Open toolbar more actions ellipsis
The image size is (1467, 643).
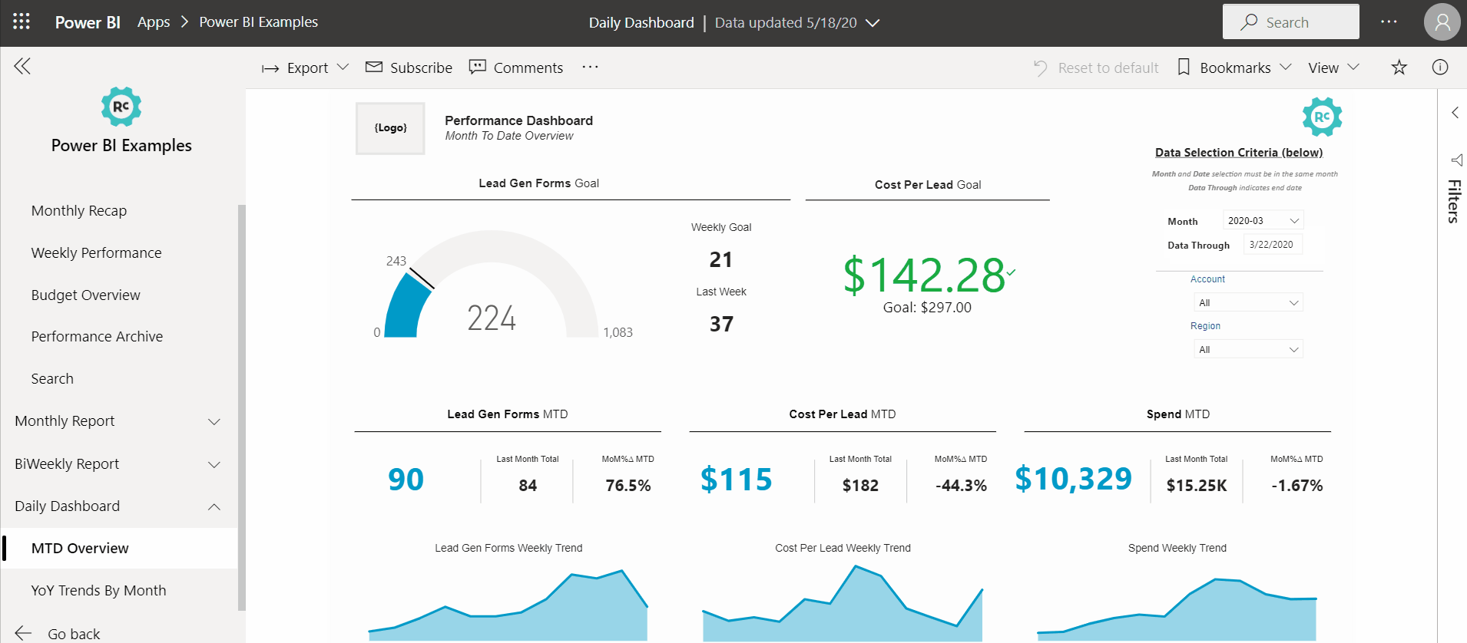(x=590, y=67)
